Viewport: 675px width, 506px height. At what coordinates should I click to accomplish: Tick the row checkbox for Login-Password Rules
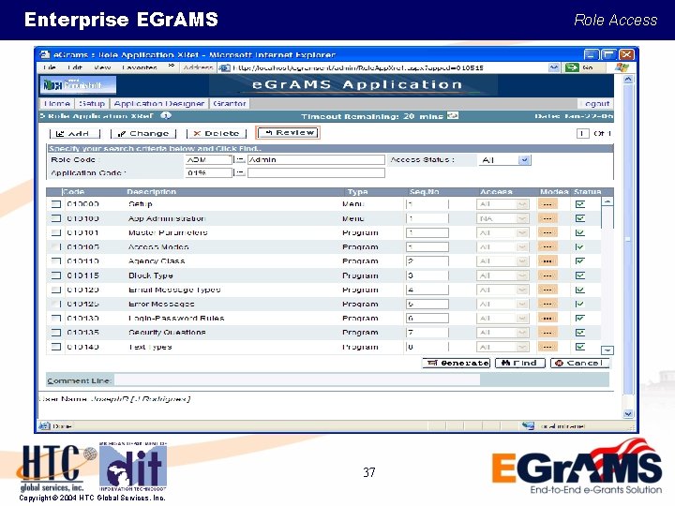pos(56,319)
